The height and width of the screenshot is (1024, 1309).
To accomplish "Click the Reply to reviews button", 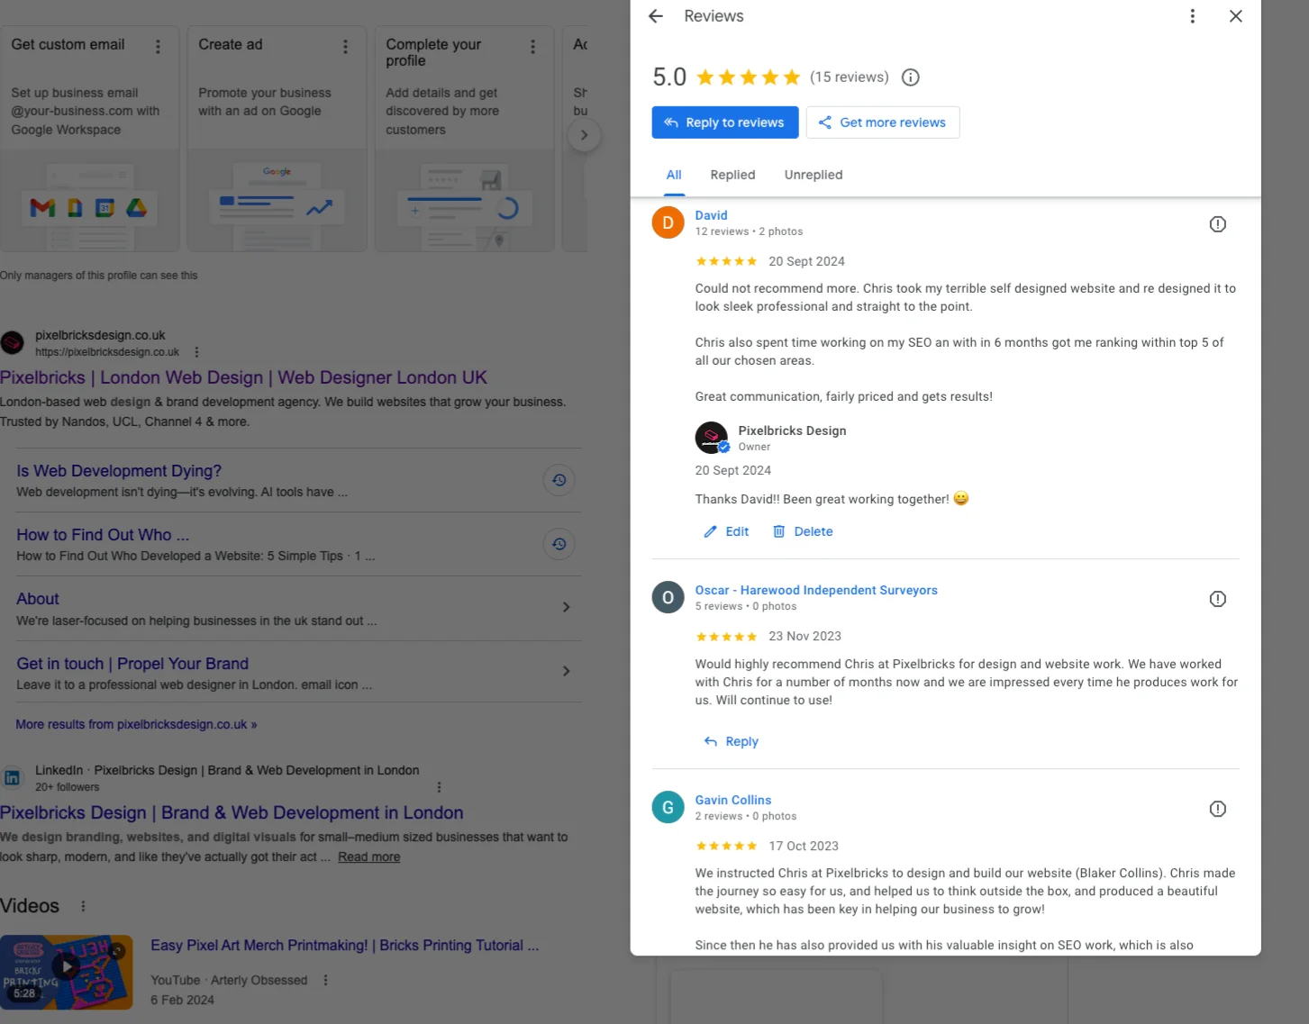I will (725, 122).
